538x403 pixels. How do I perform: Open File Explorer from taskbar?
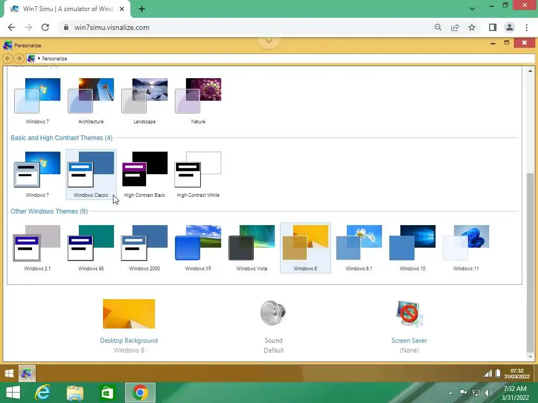click(x=75, y=393)
